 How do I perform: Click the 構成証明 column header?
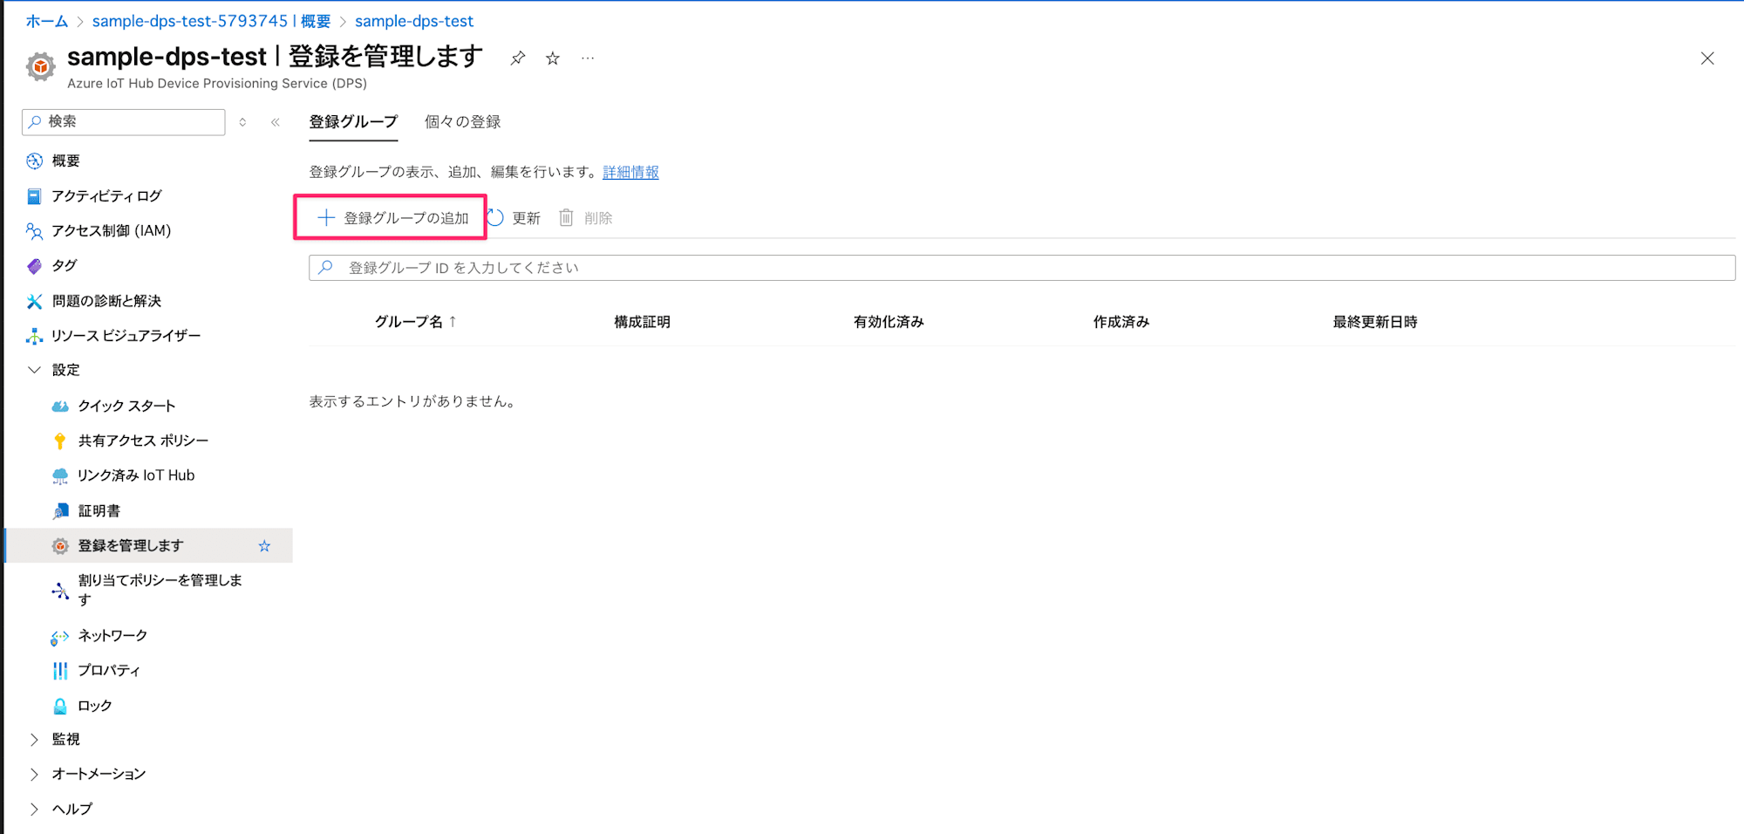pos(642,322)
